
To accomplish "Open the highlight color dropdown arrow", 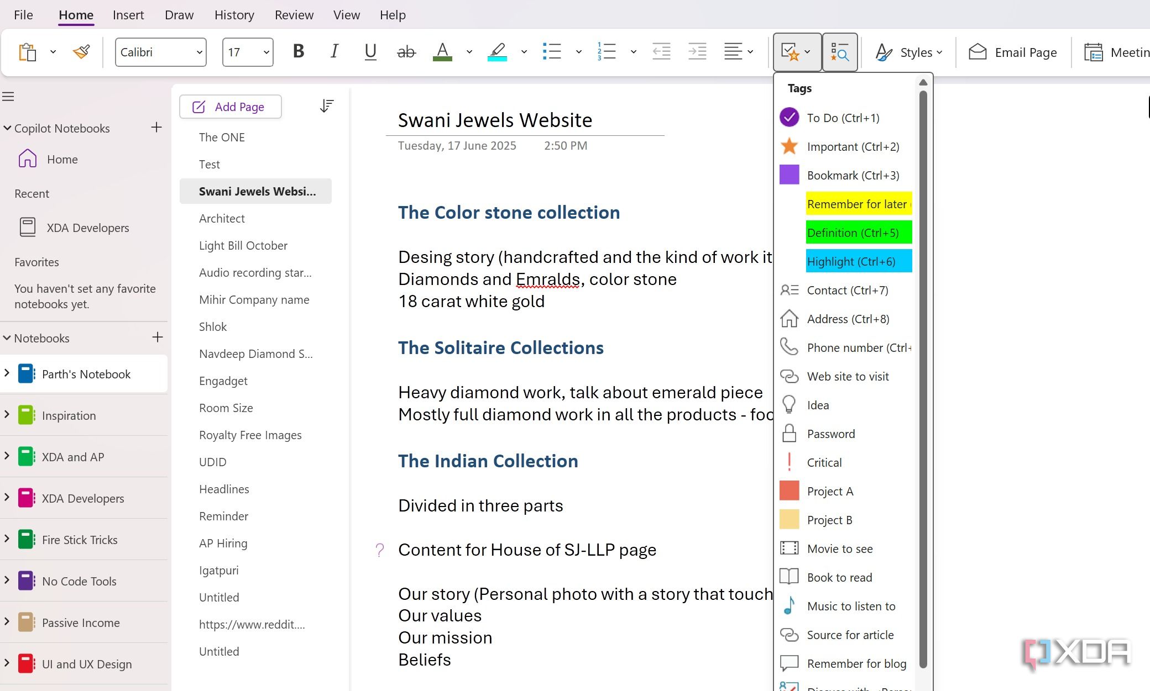I will (524, 52).
